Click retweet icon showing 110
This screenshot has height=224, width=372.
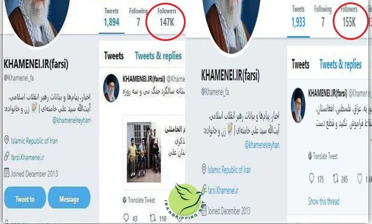pos(153,218)
